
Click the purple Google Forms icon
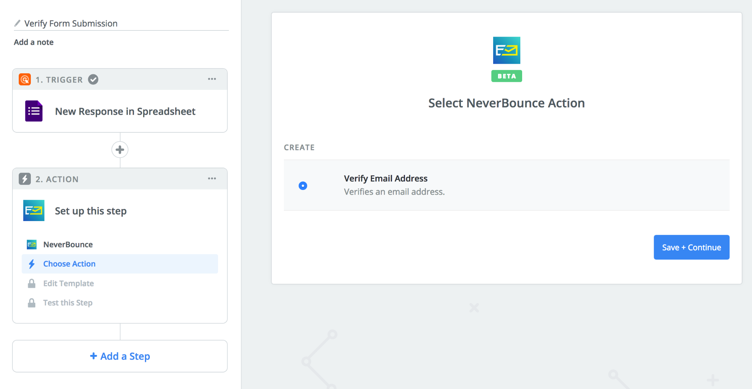[x=34, y=111]
